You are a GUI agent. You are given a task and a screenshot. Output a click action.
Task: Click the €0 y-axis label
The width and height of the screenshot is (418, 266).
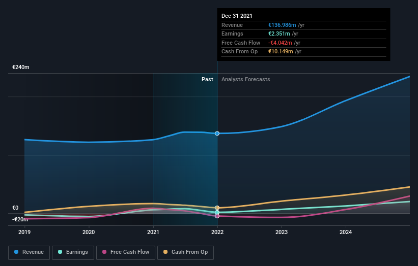click(15, 208)
